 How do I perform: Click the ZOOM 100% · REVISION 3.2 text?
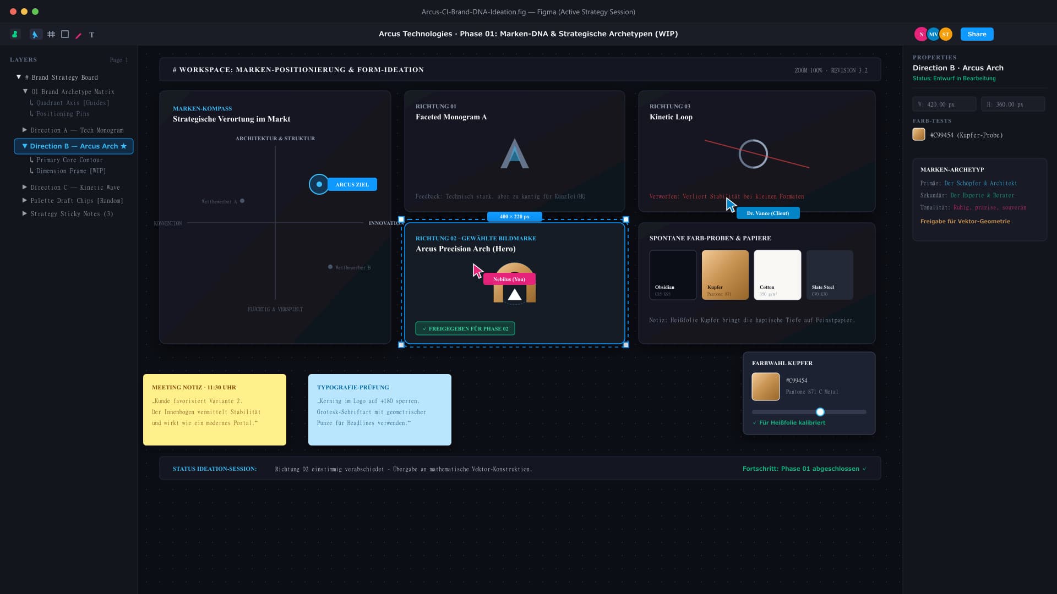831,70
